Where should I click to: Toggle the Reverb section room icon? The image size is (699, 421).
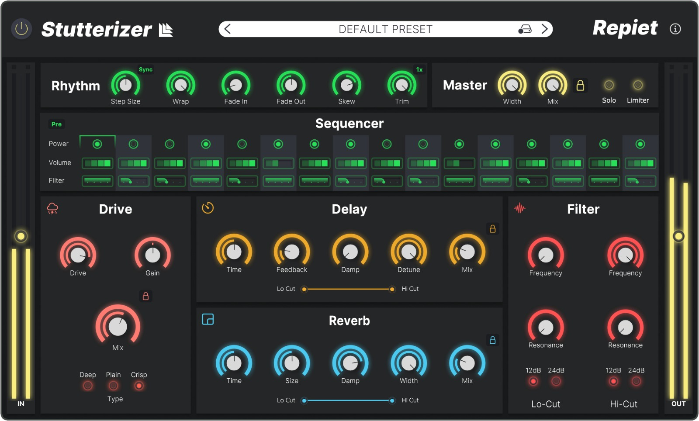click(x=208, y=319)
